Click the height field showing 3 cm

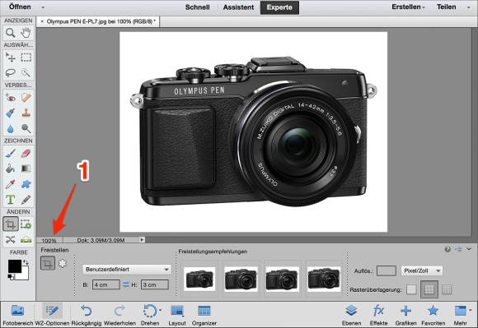pos(155,284)
